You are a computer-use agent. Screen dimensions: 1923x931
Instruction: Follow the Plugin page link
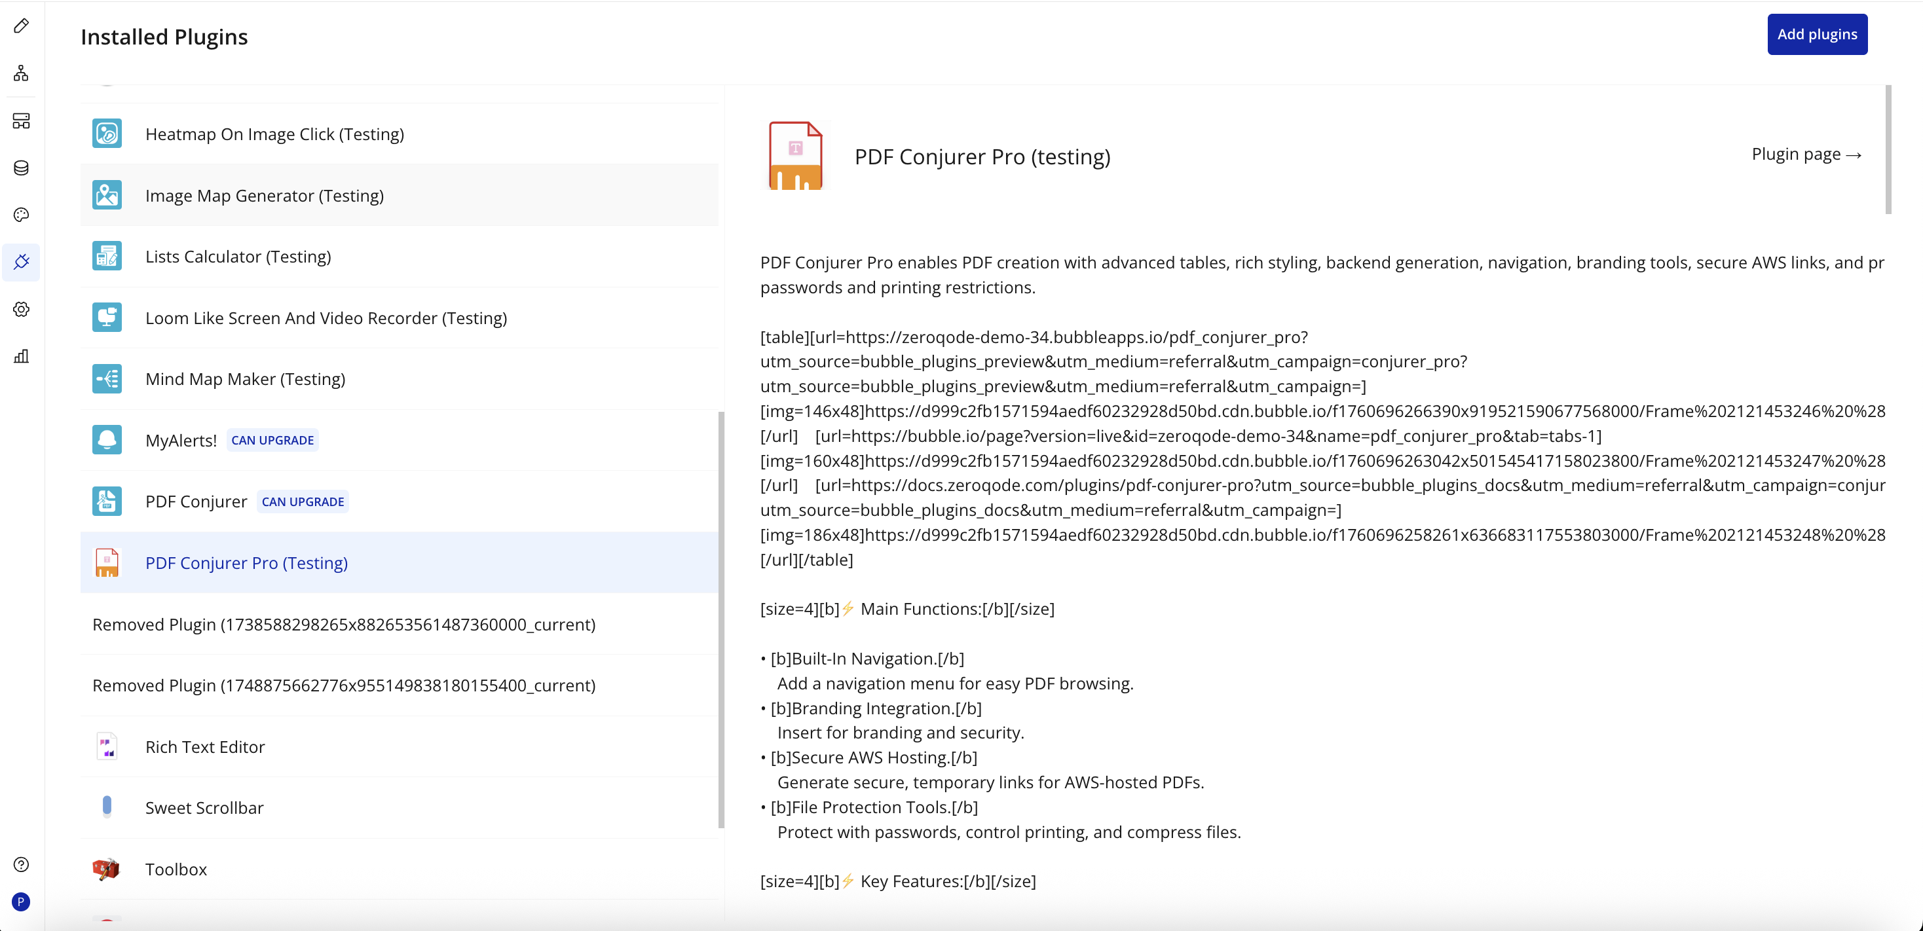point(1806,155)
